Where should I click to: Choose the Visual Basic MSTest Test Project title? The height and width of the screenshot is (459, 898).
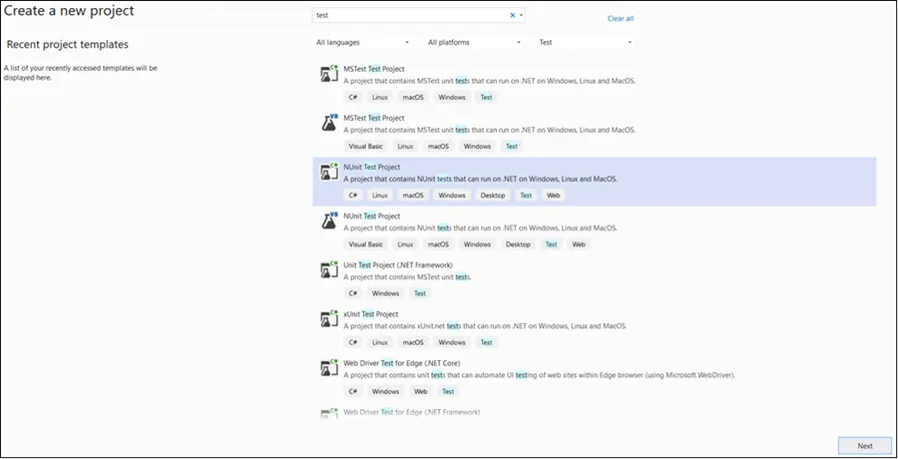[x=373, y=119]
